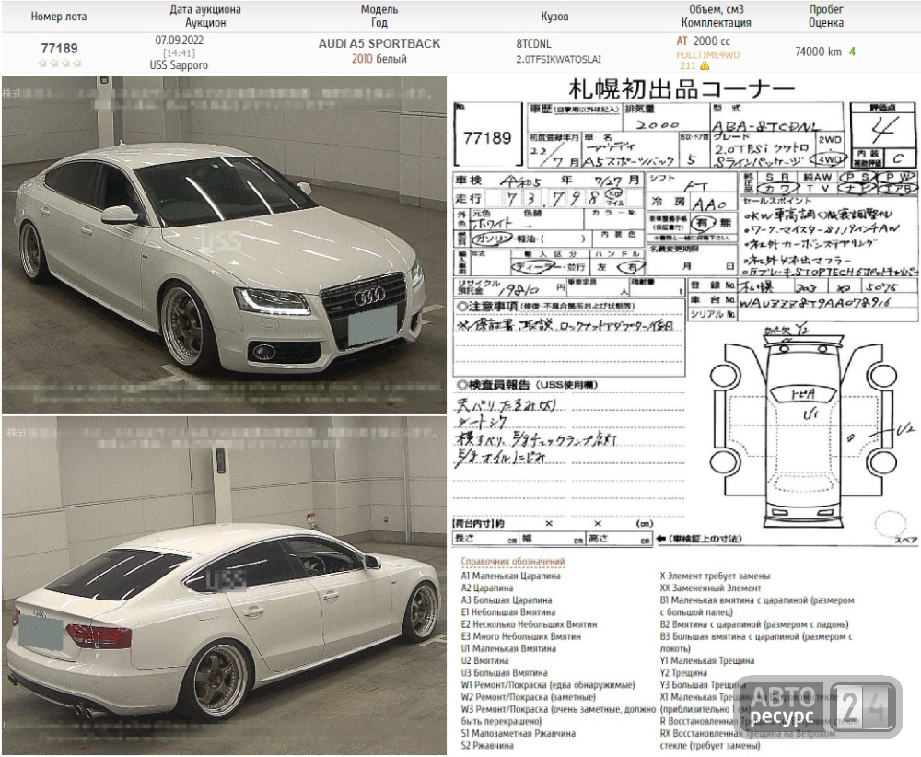Click the 'XX Замененный Элемент' legend entry
921x757 pixels.
tap(710, 588)
